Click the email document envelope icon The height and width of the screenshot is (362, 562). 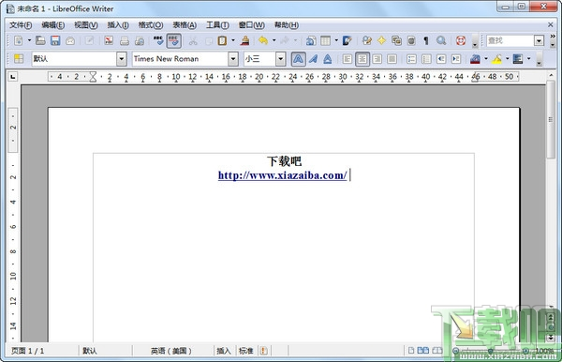[x=70, y=40]
